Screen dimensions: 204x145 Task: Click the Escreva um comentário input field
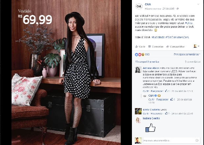(171, 141)
